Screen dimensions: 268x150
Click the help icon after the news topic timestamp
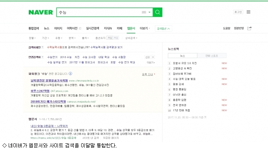point(205,117)
